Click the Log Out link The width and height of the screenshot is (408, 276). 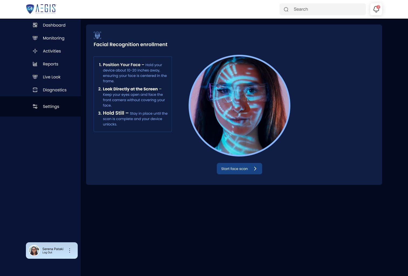[47, 253]
